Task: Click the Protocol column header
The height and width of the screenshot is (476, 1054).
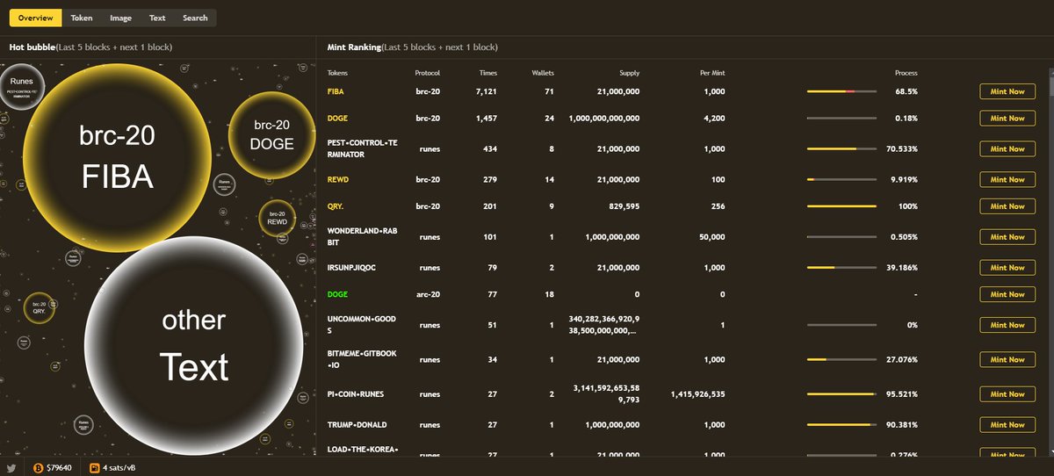Action: point(427,73)
